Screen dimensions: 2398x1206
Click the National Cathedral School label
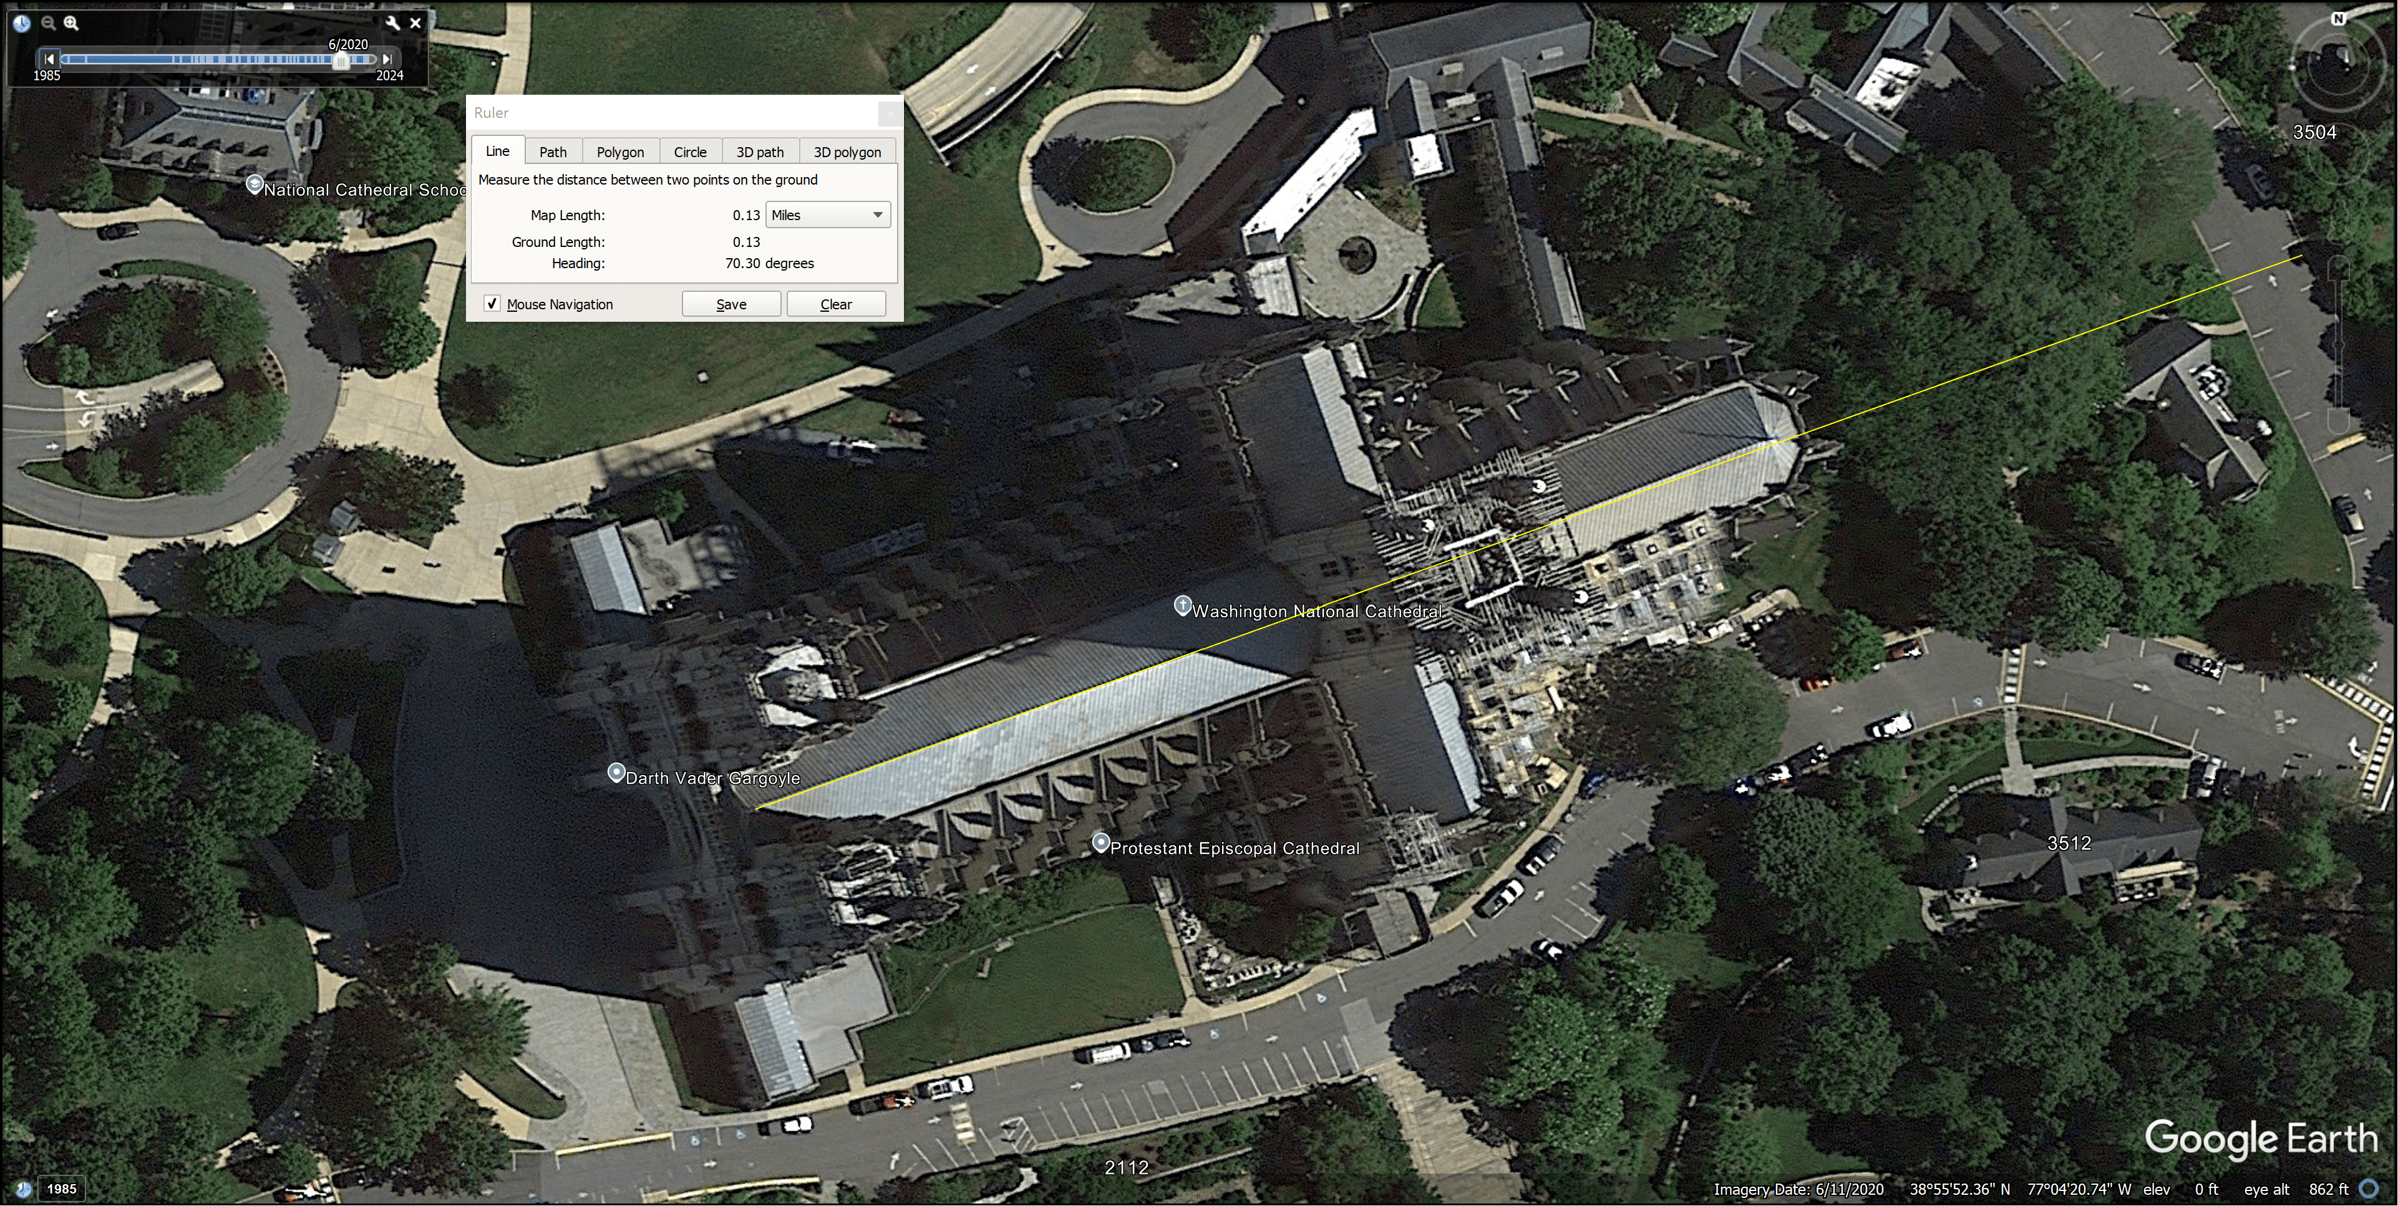click(x=365, y=190)
